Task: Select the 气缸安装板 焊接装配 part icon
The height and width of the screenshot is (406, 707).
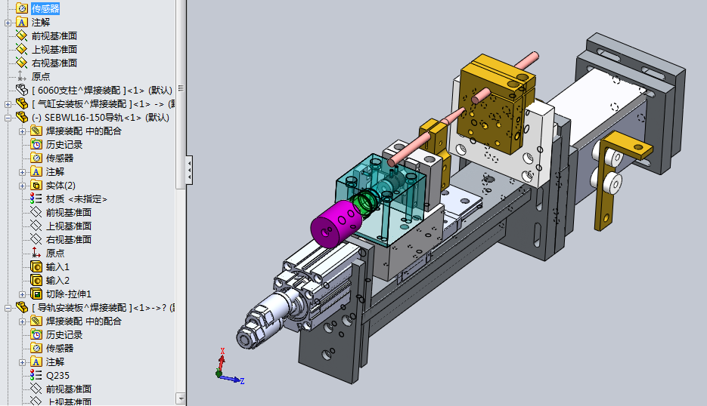Action: 22,103
